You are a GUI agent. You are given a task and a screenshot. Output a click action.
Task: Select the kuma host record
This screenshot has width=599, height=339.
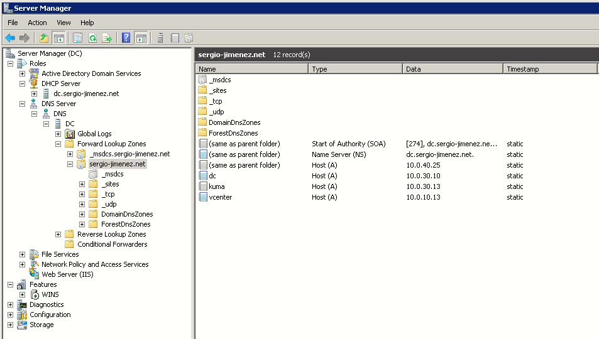(x=217, y=186)
